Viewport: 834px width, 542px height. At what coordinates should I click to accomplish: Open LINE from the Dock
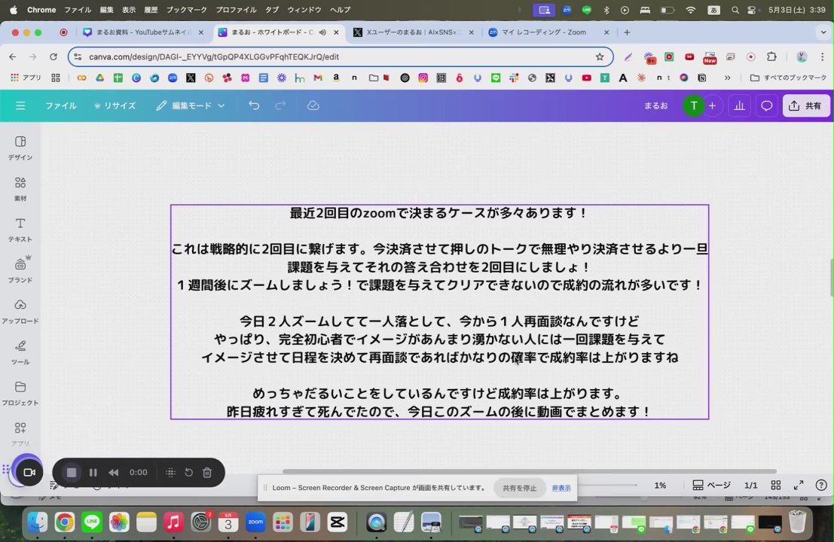pos(92,522)
